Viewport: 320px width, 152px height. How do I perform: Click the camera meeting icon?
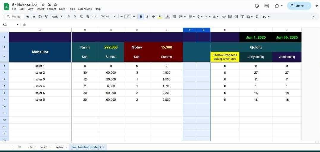pyautogui.click(x=277, y=6)
